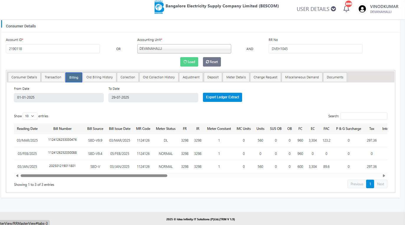405x225 pixels.
Task: Go to the Meter Details tab
Action: pyautogui.click(x=236, y=77)
